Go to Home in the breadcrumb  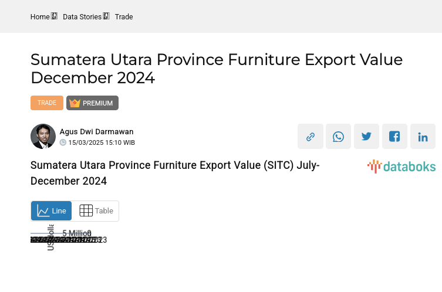(40, 17)
